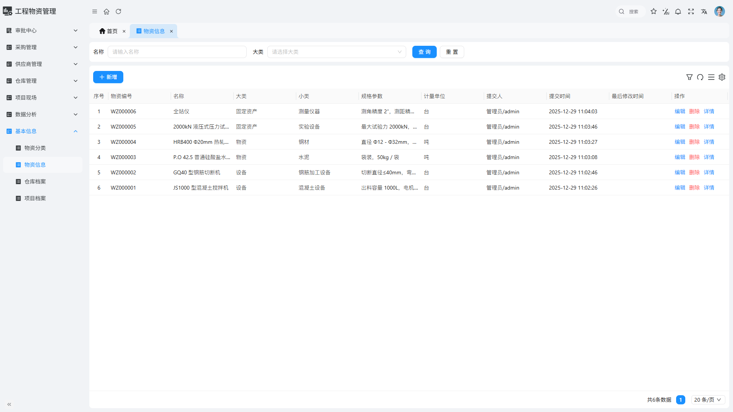Screen dimensions: 733x412
Task: Click the table filter funnel icon
Action: point(689,77)
